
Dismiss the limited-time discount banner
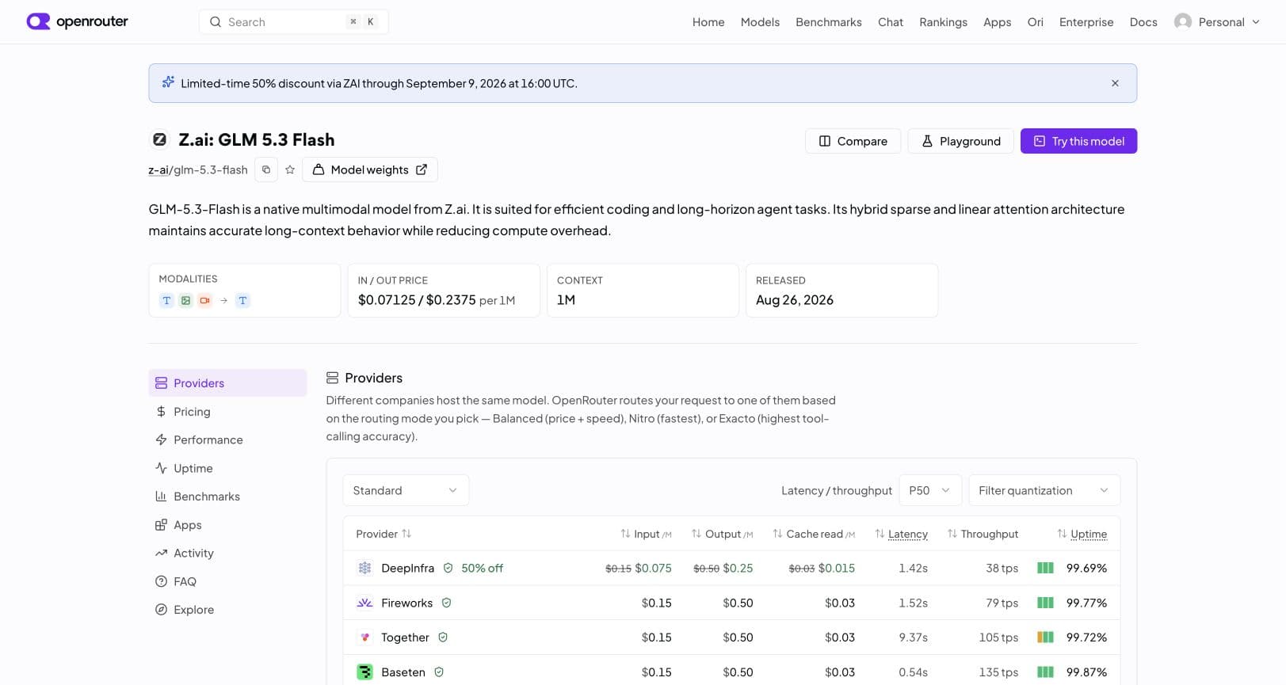pos(1115,83)
